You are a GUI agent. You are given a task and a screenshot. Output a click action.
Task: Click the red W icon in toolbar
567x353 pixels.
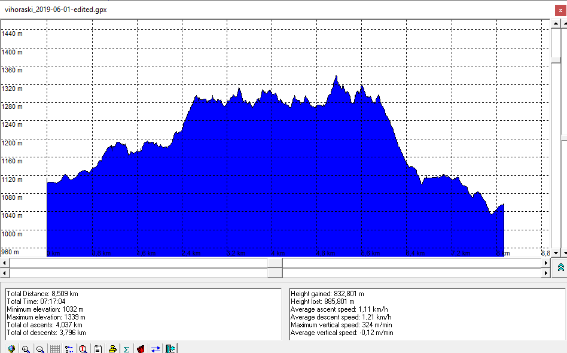coord(141,349)
